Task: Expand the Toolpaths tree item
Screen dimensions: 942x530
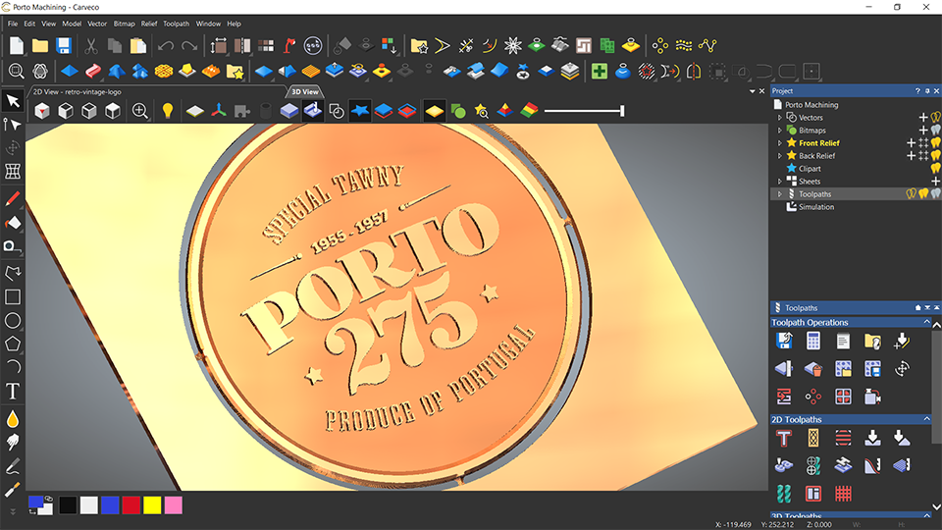Action: tap(780, 194)
